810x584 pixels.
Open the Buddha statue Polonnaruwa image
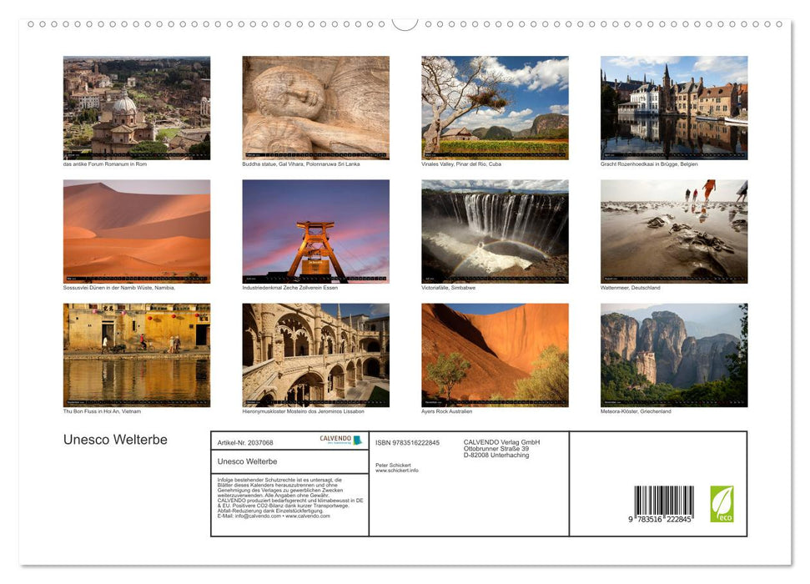pyautogui.click(x=315, y=107)
